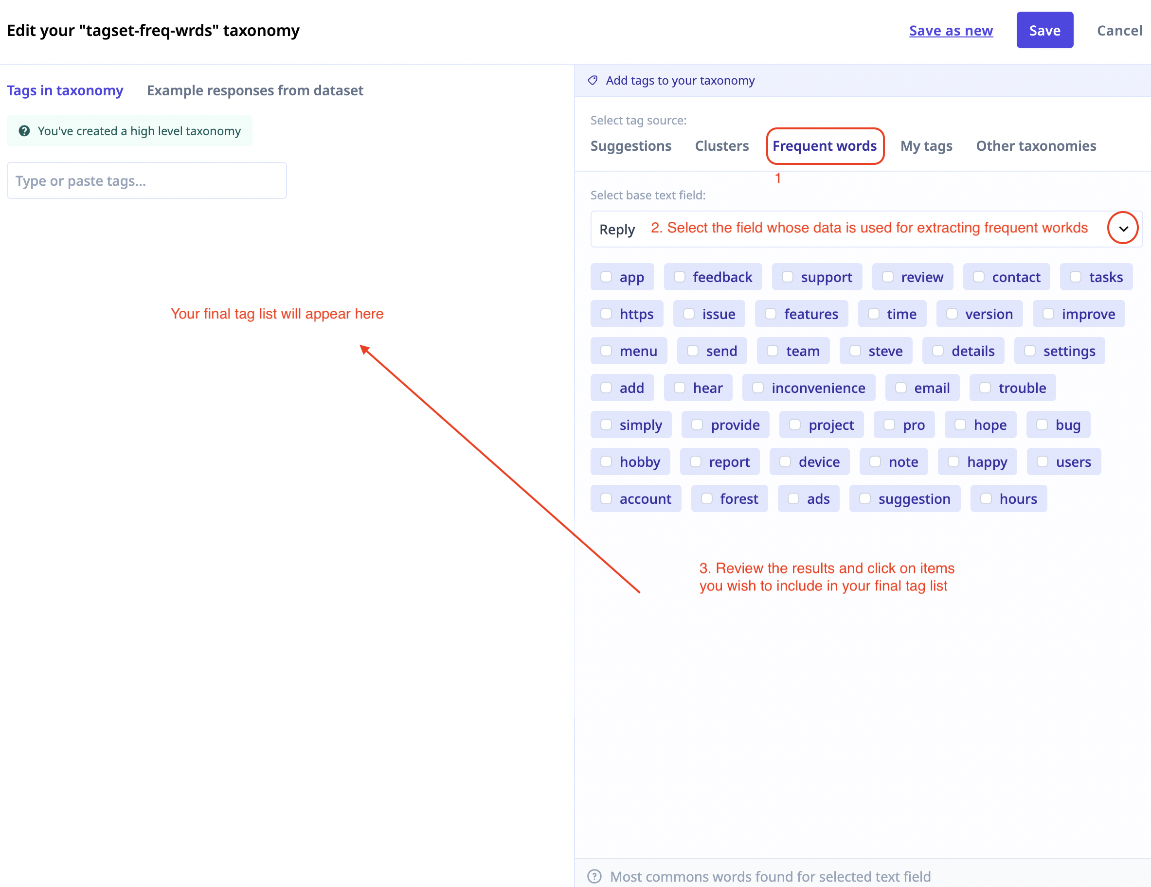Switch to Other taxonomies tab

pyautogui.click(x=1035, y=146)
